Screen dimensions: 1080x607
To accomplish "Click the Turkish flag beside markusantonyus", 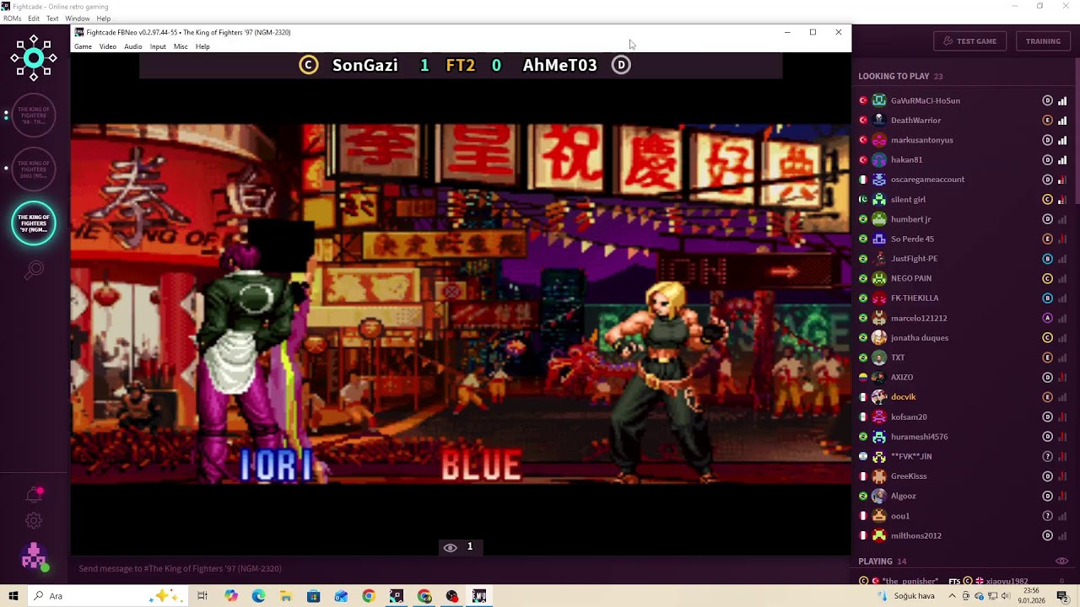I will [x=863, y=140].
